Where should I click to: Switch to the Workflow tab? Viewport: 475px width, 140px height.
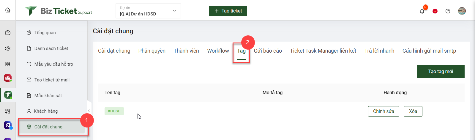pyautogui.click(x=218, y=51)
